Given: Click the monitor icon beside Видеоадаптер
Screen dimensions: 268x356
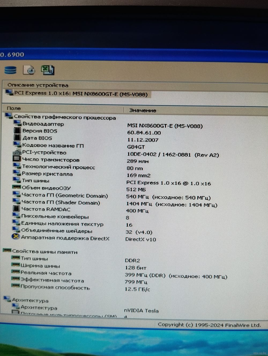Looking at the screenshot, I should [18, 124].
